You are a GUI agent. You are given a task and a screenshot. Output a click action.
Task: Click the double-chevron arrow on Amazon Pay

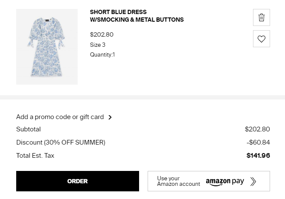click(x=253, y=182)
